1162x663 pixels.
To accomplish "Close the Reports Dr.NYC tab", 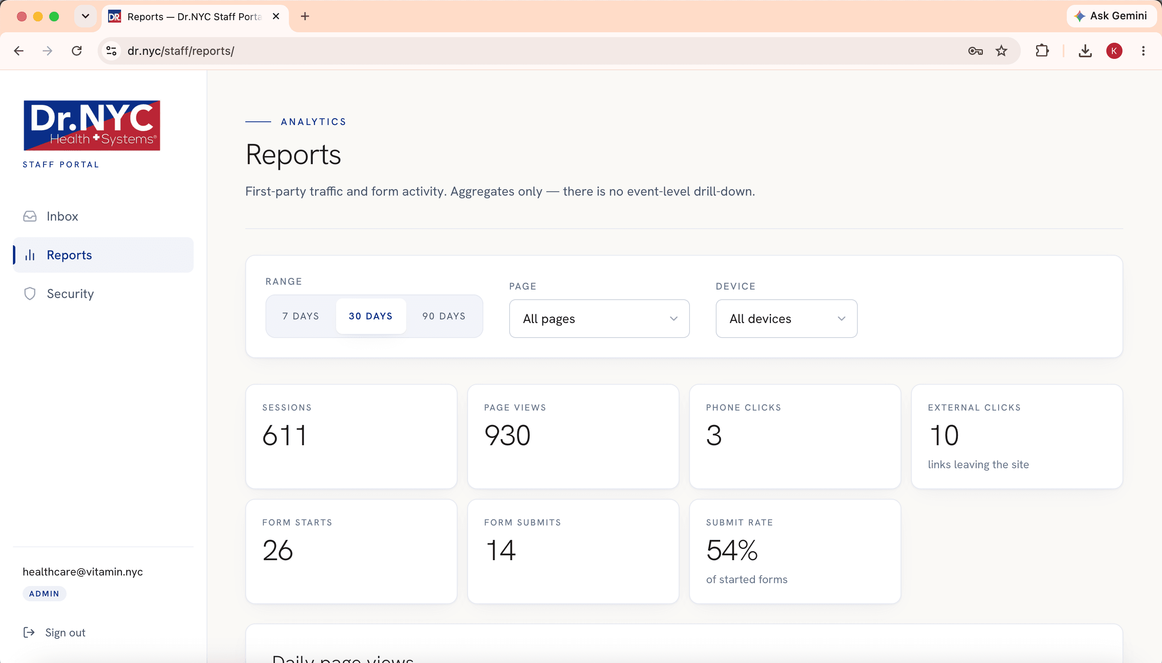I will click(x=276, y=17).
